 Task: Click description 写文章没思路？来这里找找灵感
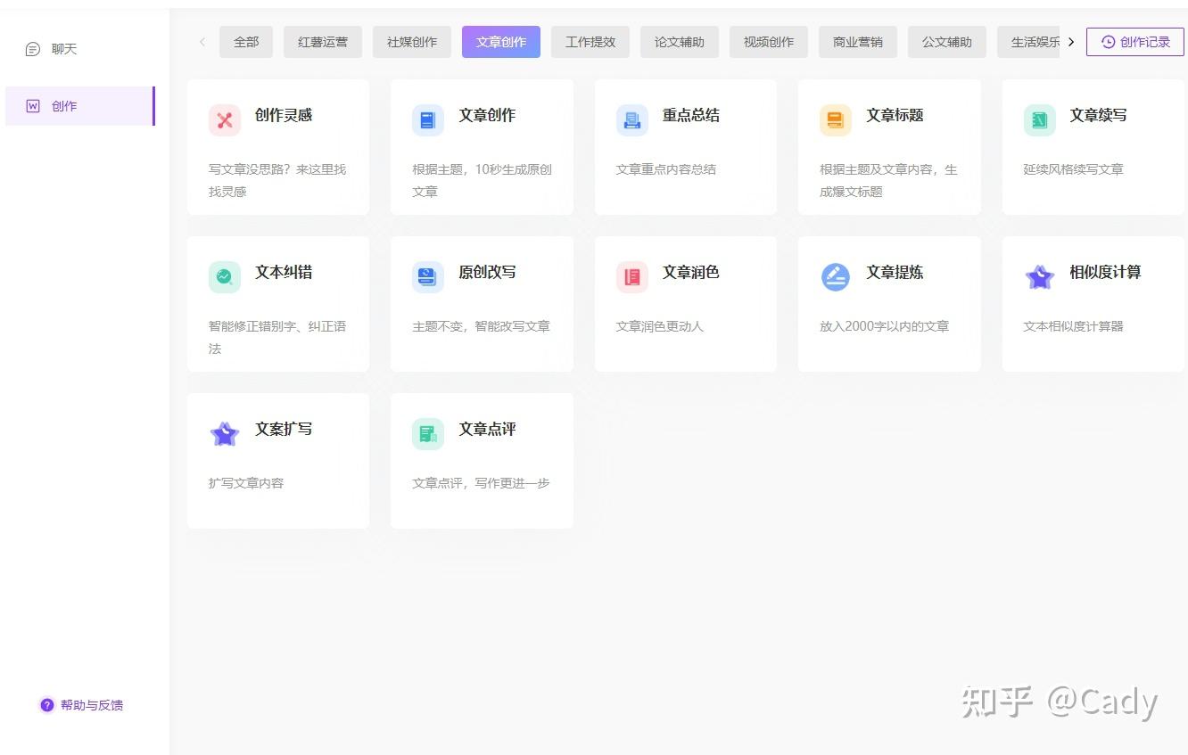(x=277, y=180)
